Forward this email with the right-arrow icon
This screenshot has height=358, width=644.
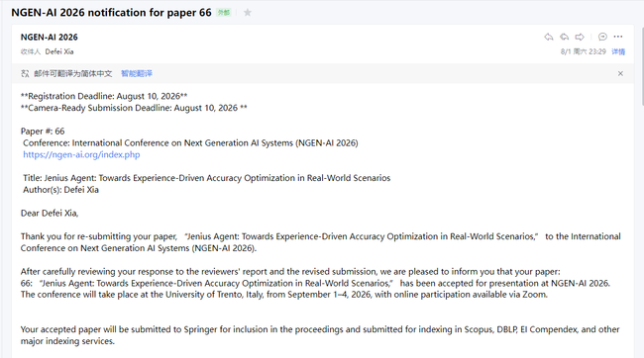[x=580, y=37]
